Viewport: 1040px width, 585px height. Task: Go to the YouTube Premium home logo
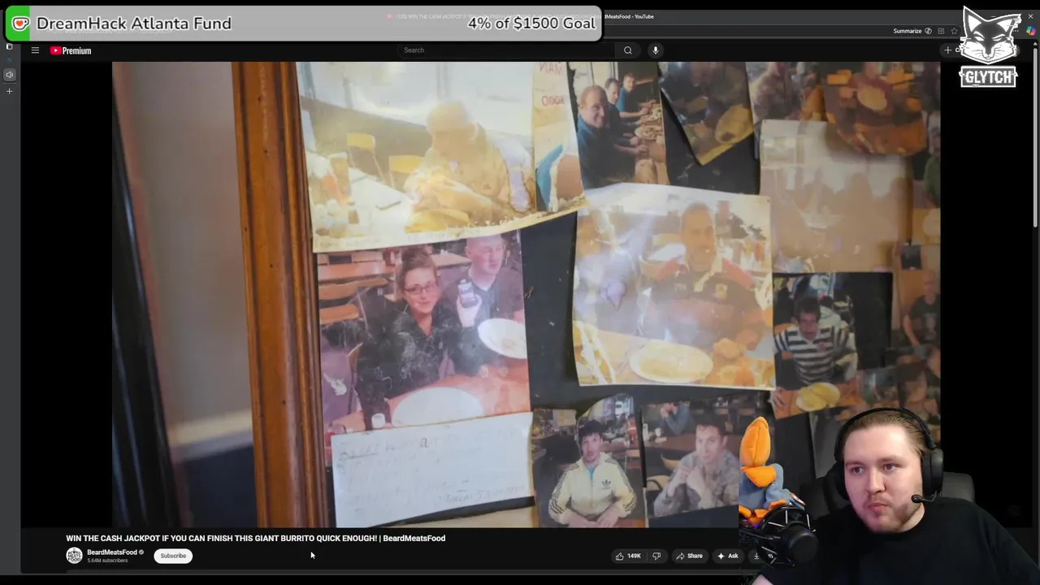pos(71,50)
